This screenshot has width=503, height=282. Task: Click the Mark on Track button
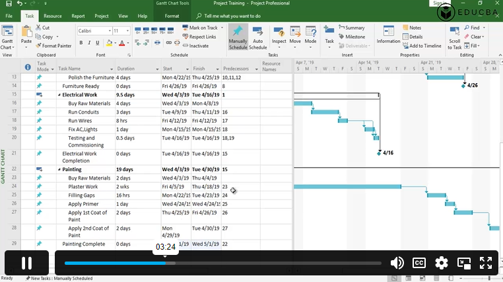pos(202,28)
